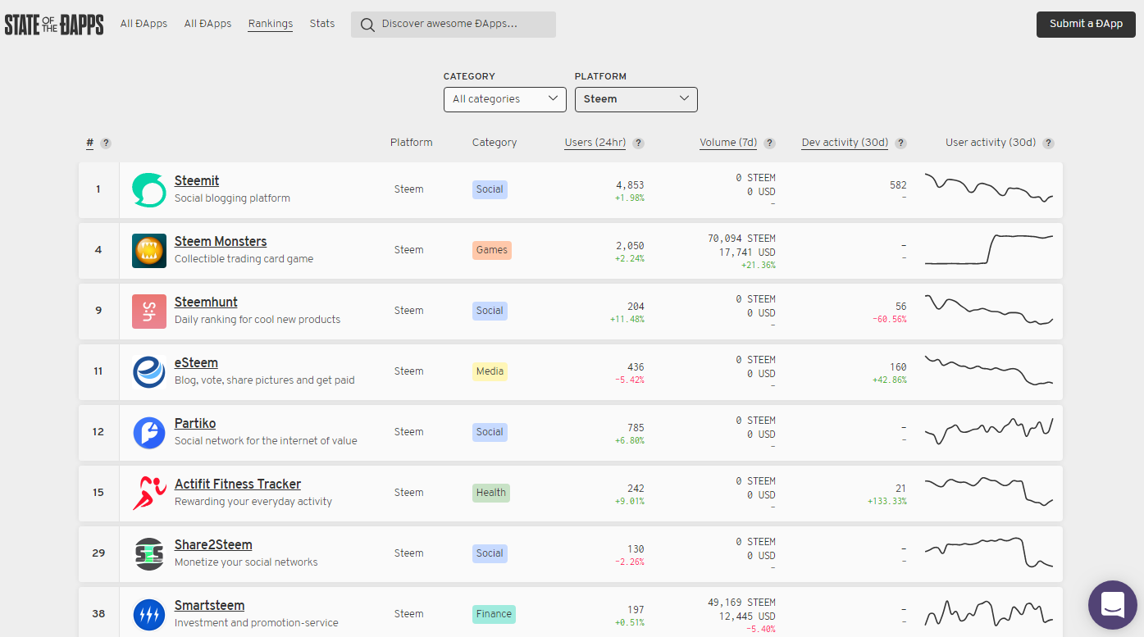
Task: Sort by the # rank column header
Action: tap(89, 143)
